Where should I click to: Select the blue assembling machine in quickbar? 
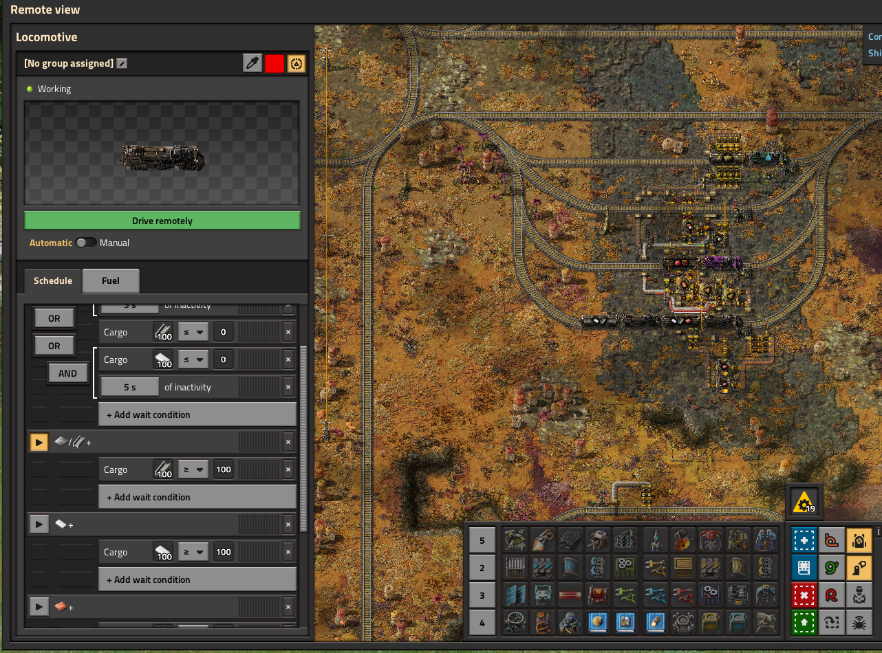pyautogui.click(x=711, y=595)
